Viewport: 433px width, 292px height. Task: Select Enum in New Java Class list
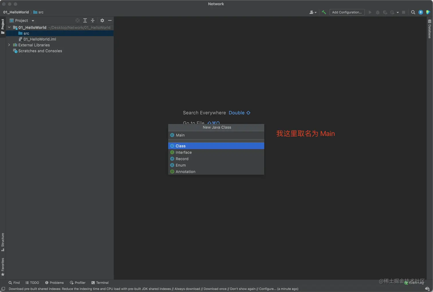[x=216, y=165]
